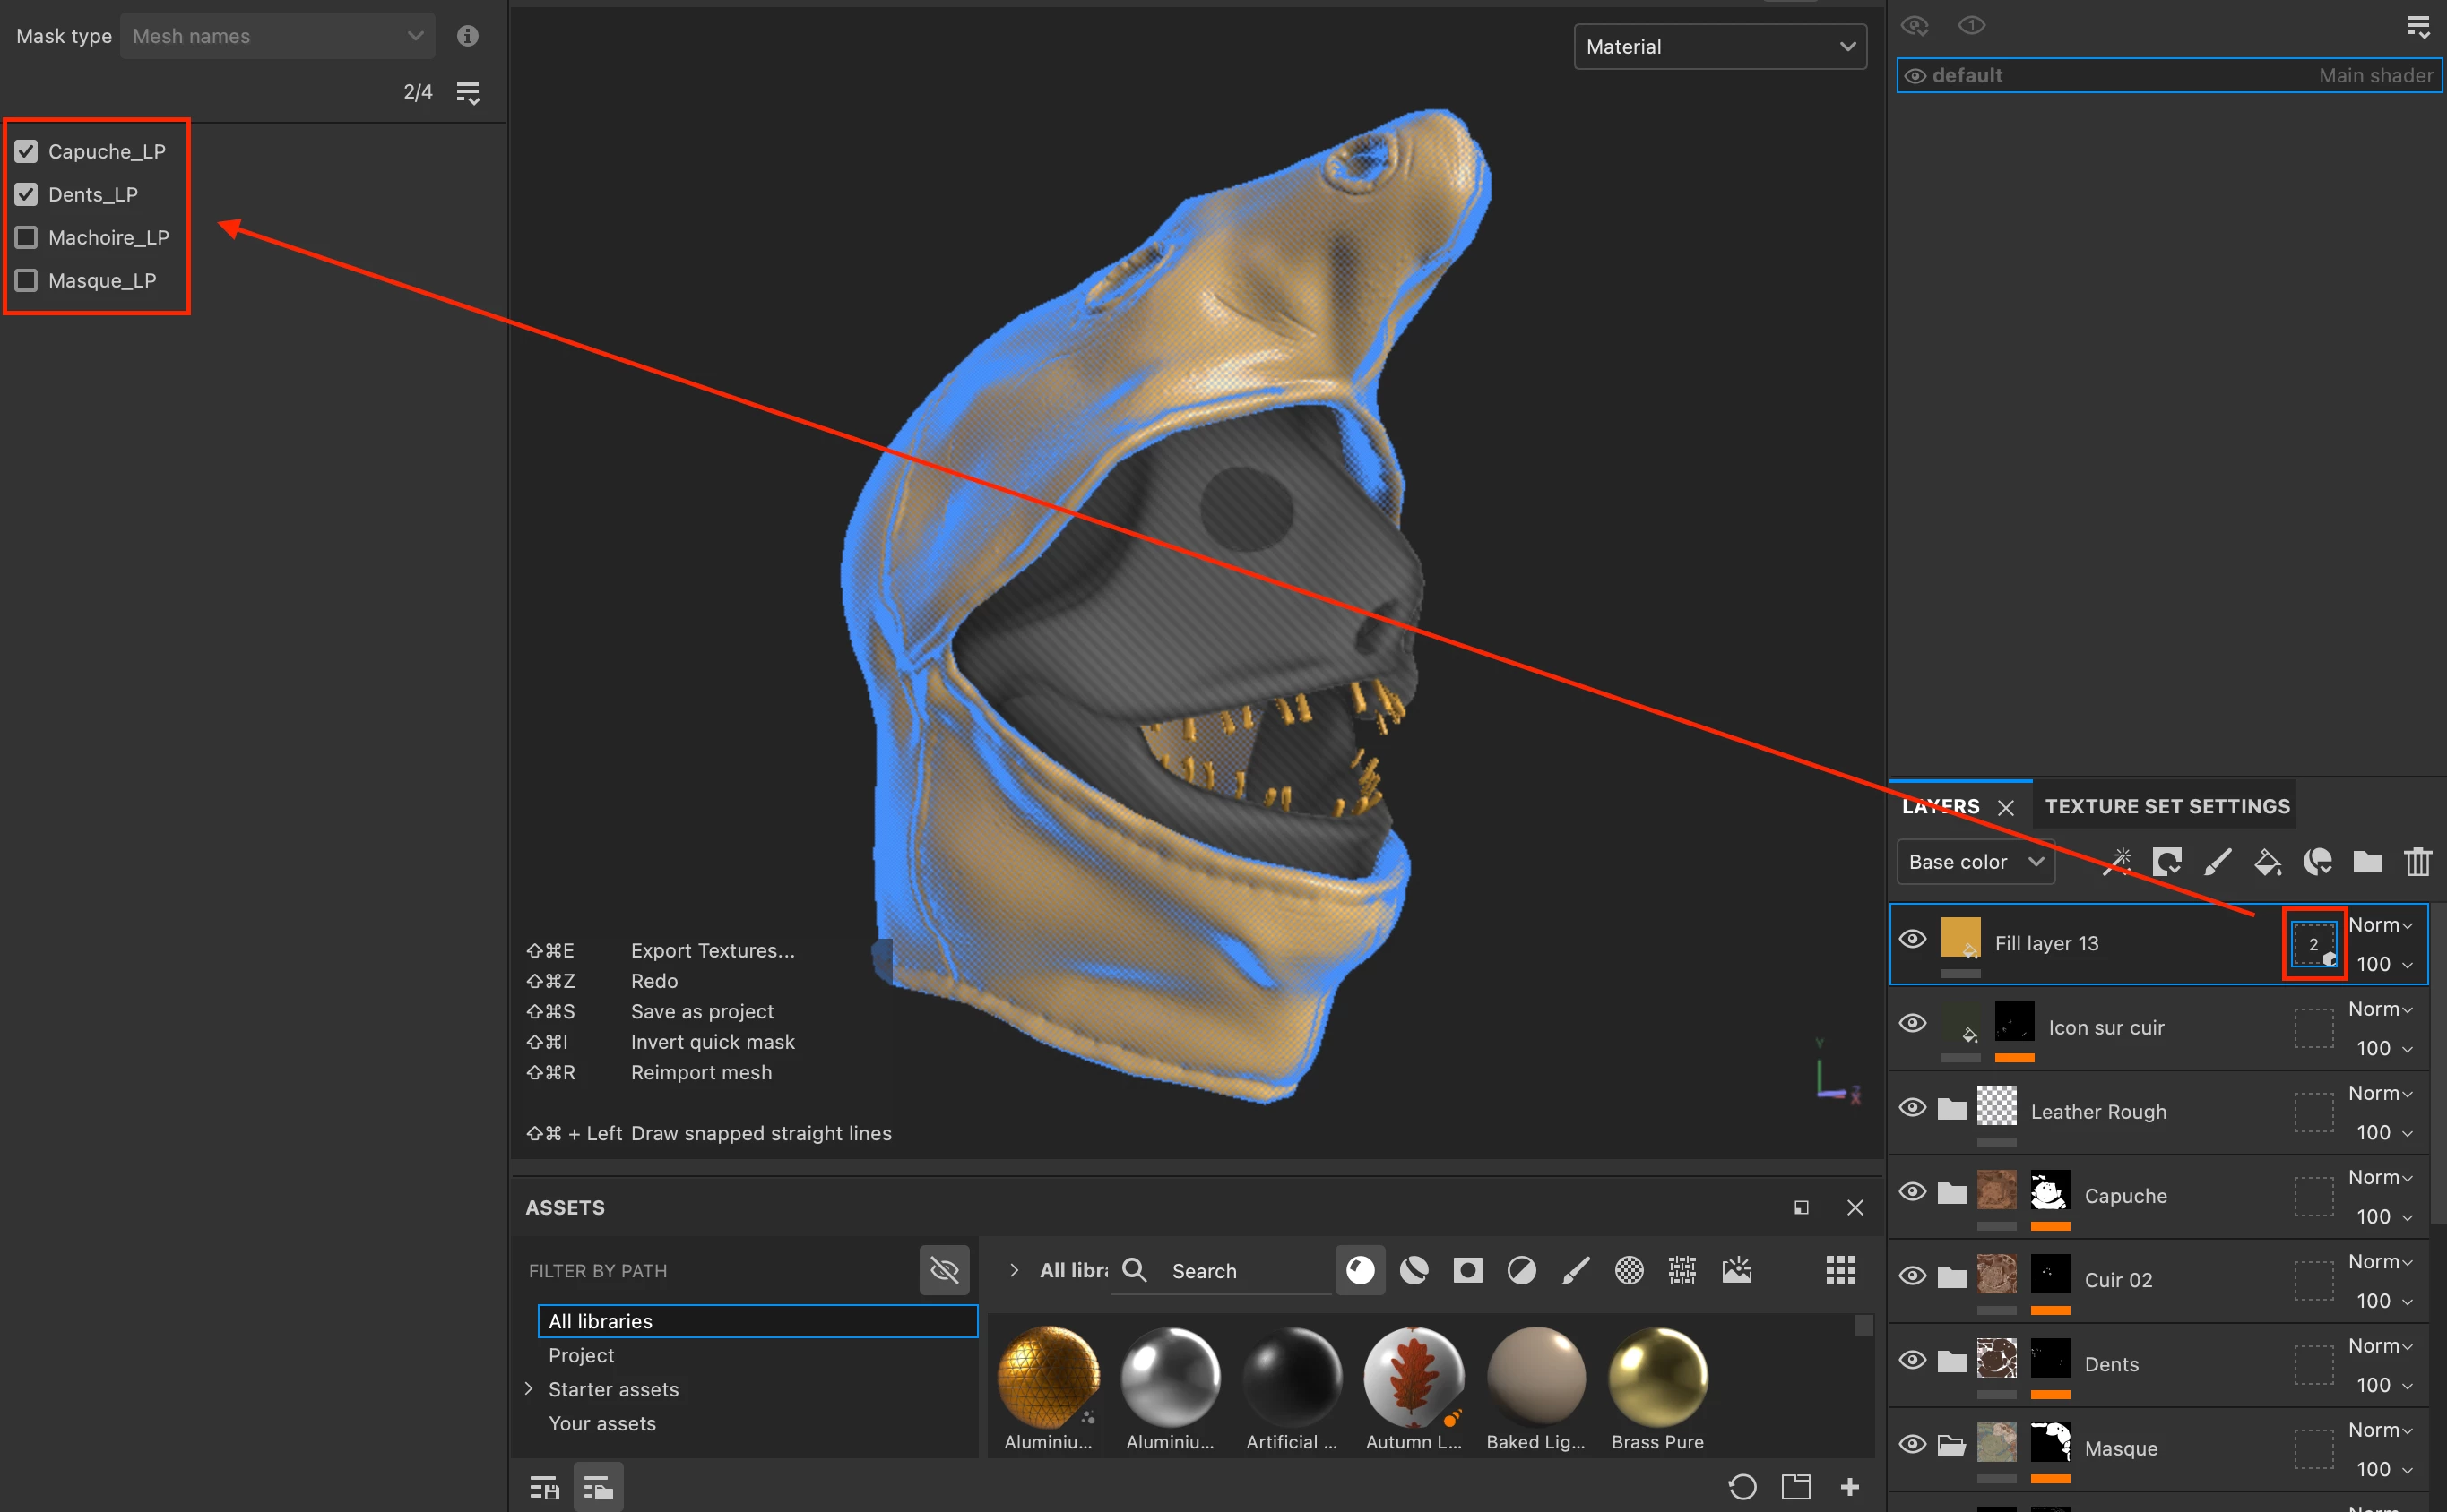Screen dimensions: 2447x1512
Task: Click the add paint layer brush icon
Action: click(2217, 861)
